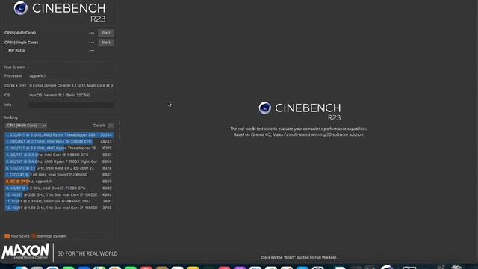
Task: Start the CPU (Single Core) test
Action: click(106, 43)
